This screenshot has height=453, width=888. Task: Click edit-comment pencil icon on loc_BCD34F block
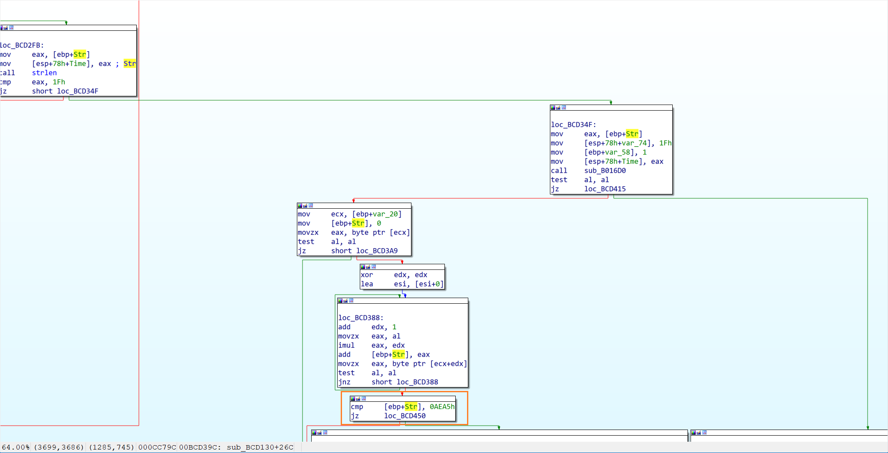558,108
